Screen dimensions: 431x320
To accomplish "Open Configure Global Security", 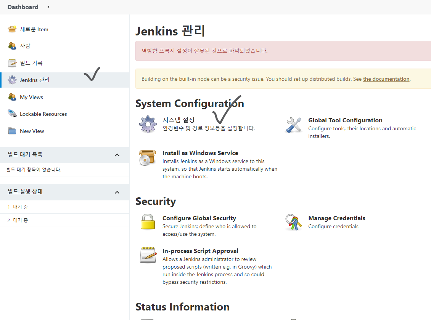I will click(199, 218).
